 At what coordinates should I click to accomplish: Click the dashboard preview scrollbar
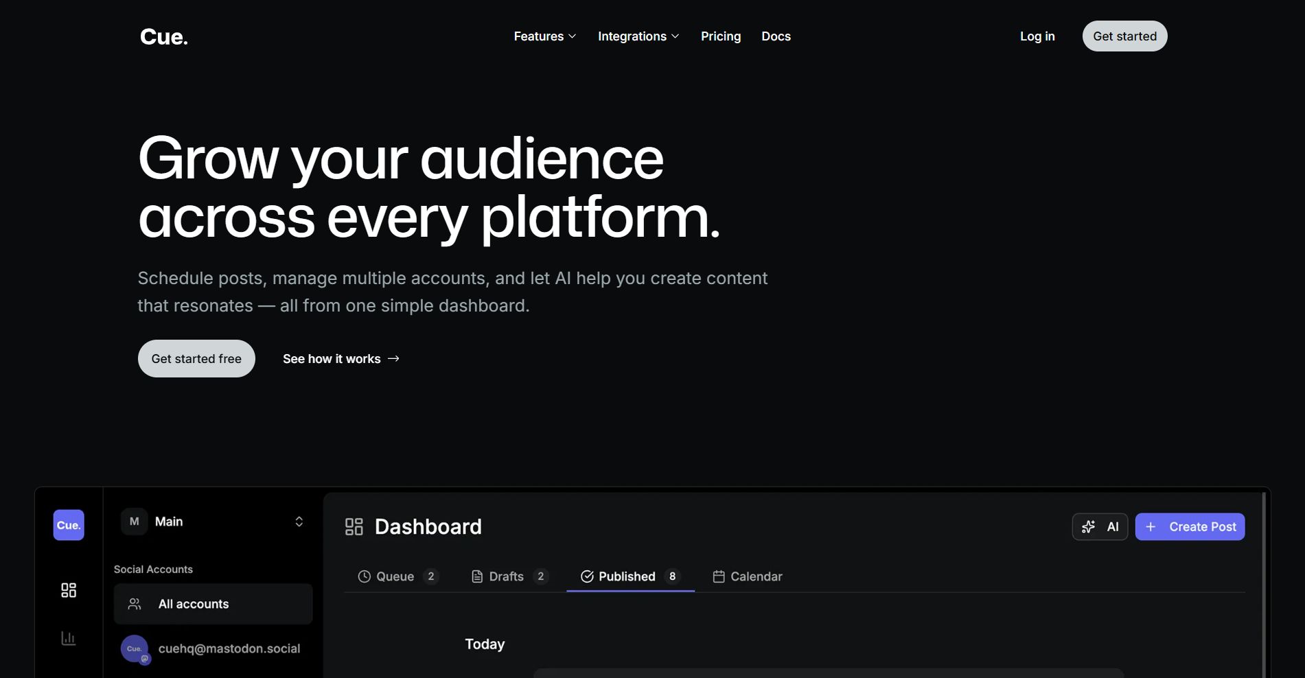pyautogui.click(x=1264, y=585)
